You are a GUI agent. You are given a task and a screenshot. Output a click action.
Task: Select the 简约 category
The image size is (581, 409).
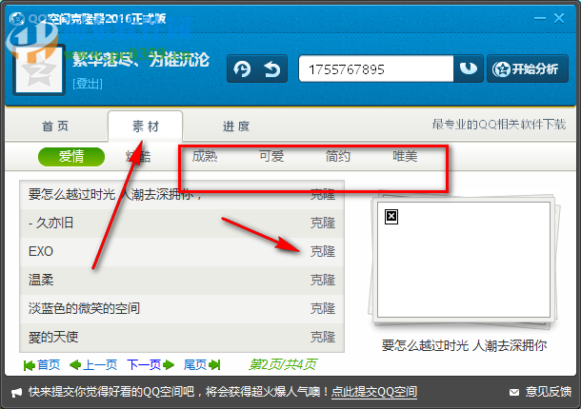click(x=338, y=156)
